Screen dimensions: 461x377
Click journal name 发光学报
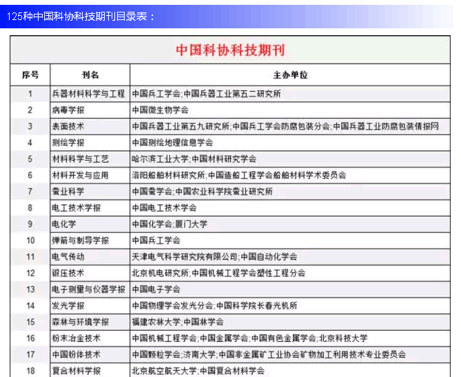68,306
